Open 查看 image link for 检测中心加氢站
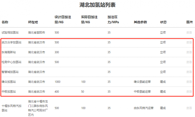Image resolution: width=195 pixels, height=117 pixels. click(x=189, y=62)
